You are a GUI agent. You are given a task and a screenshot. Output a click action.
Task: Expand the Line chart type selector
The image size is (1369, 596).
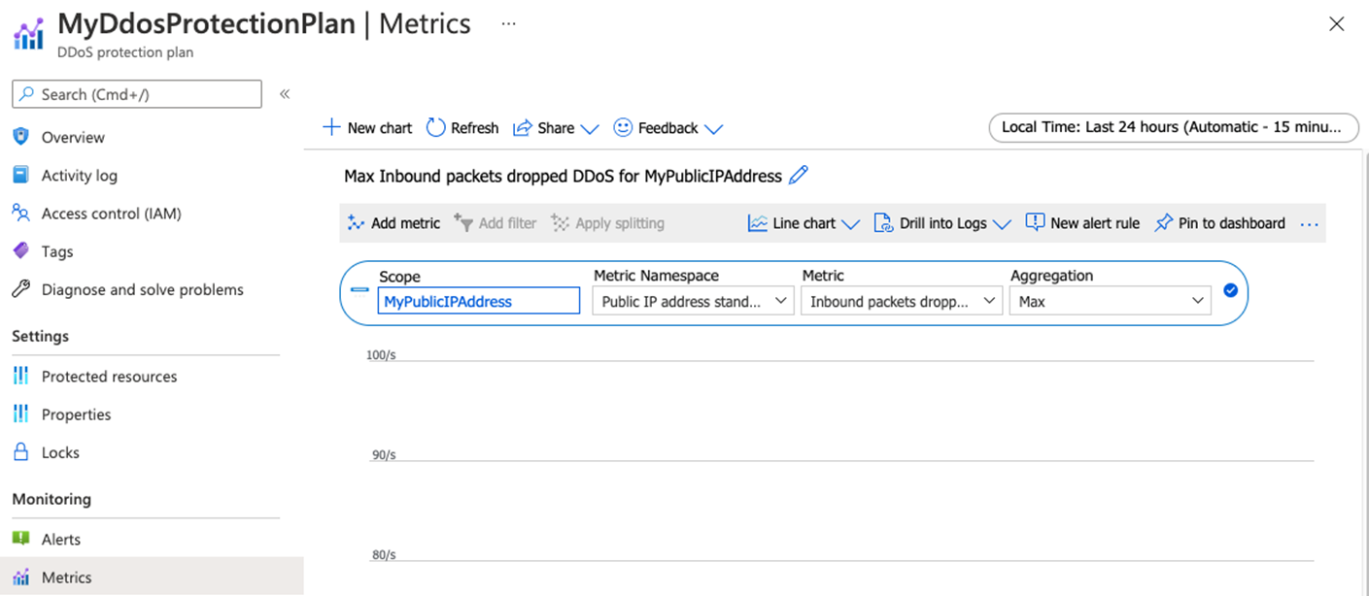(x=804, y=222)
